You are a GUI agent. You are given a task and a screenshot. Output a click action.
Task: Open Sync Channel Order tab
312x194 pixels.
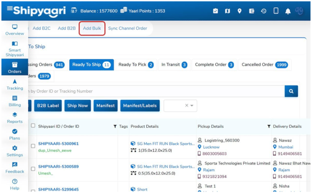(x=127, y=29)
